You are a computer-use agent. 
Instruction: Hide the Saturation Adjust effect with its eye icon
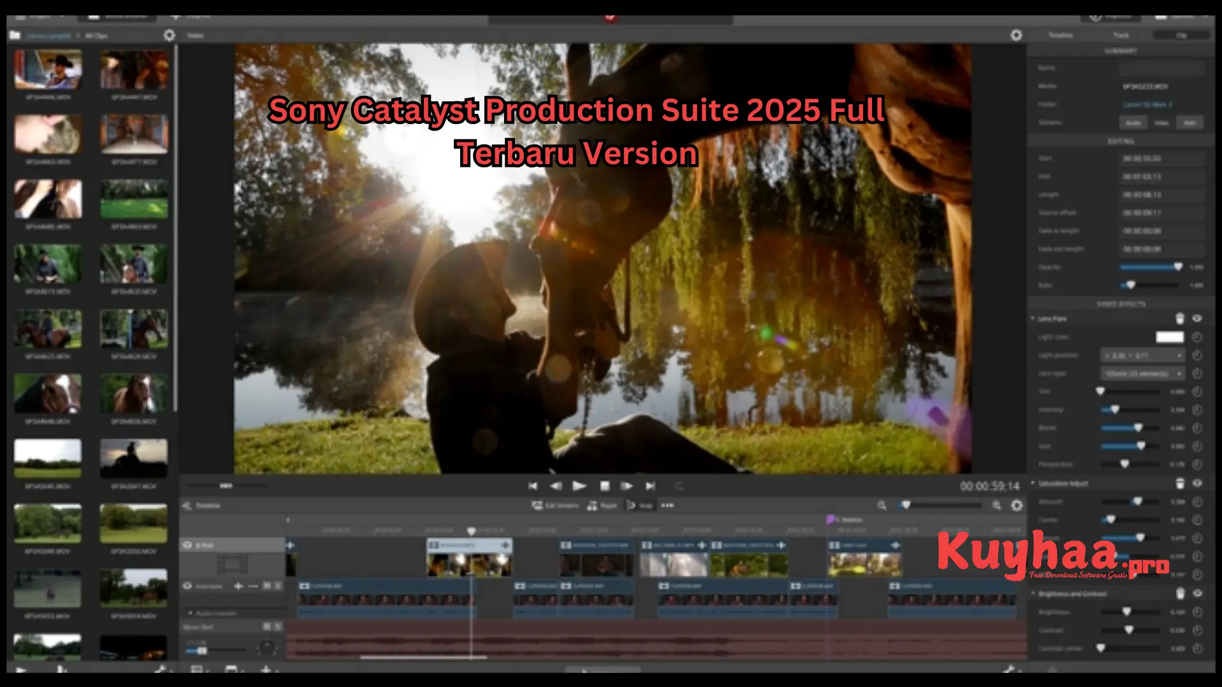1197,483
